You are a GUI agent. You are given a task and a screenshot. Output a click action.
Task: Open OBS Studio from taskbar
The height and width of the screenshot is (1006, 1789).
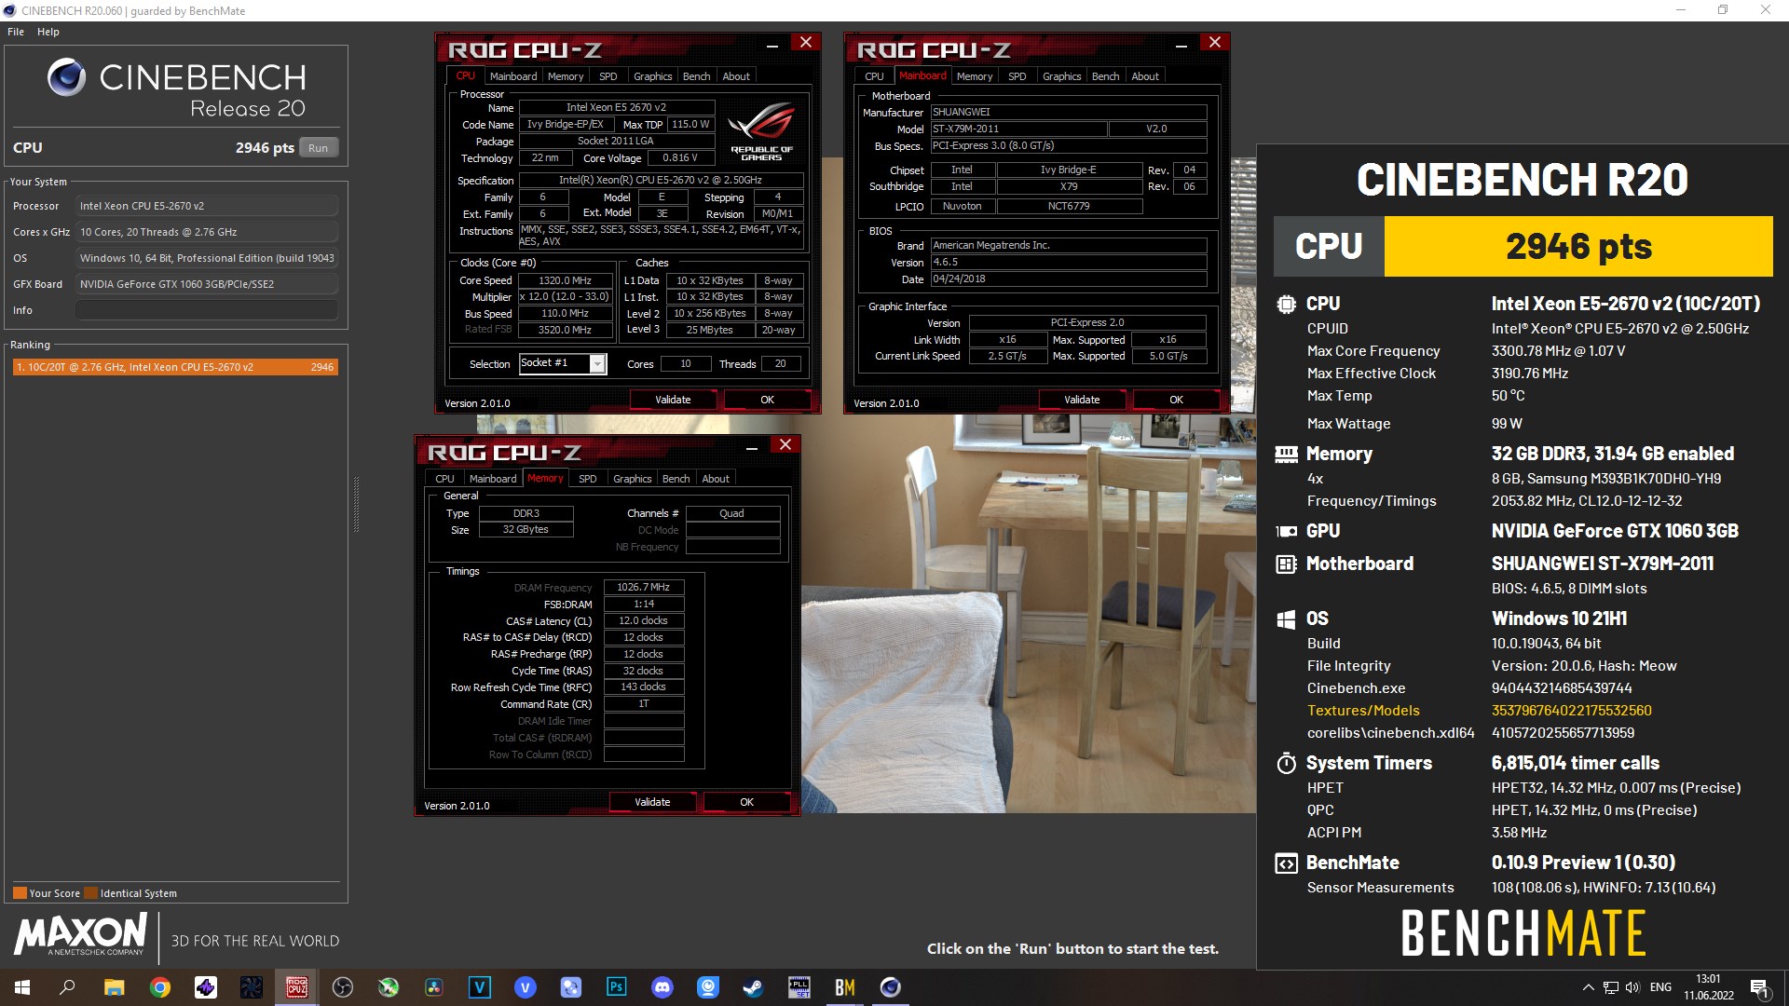pyautogui.click(x=343, y=987)
